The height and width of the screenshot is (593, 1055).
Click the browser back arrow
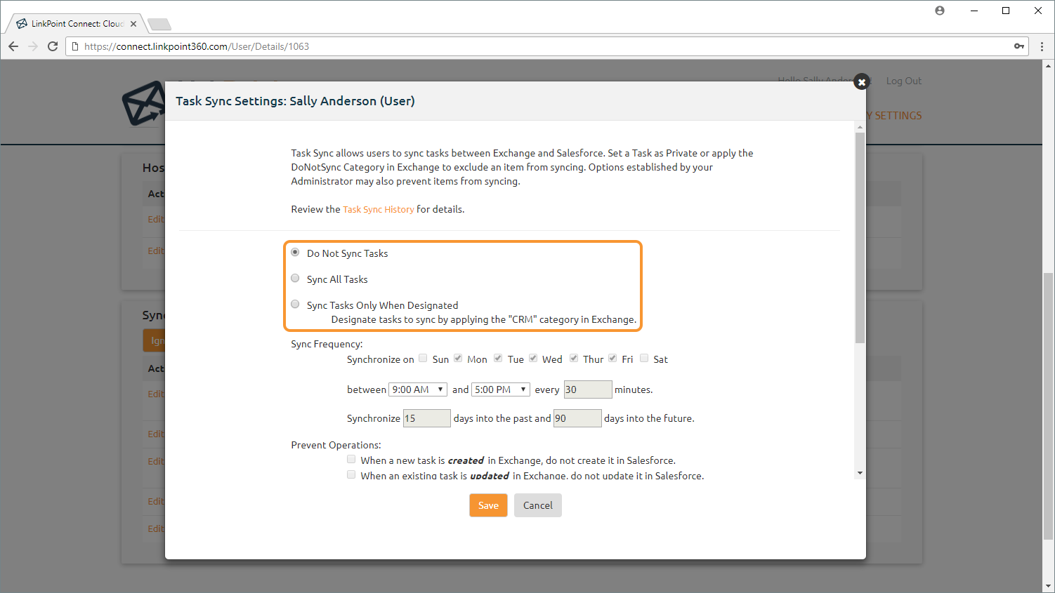pos(13,46)
